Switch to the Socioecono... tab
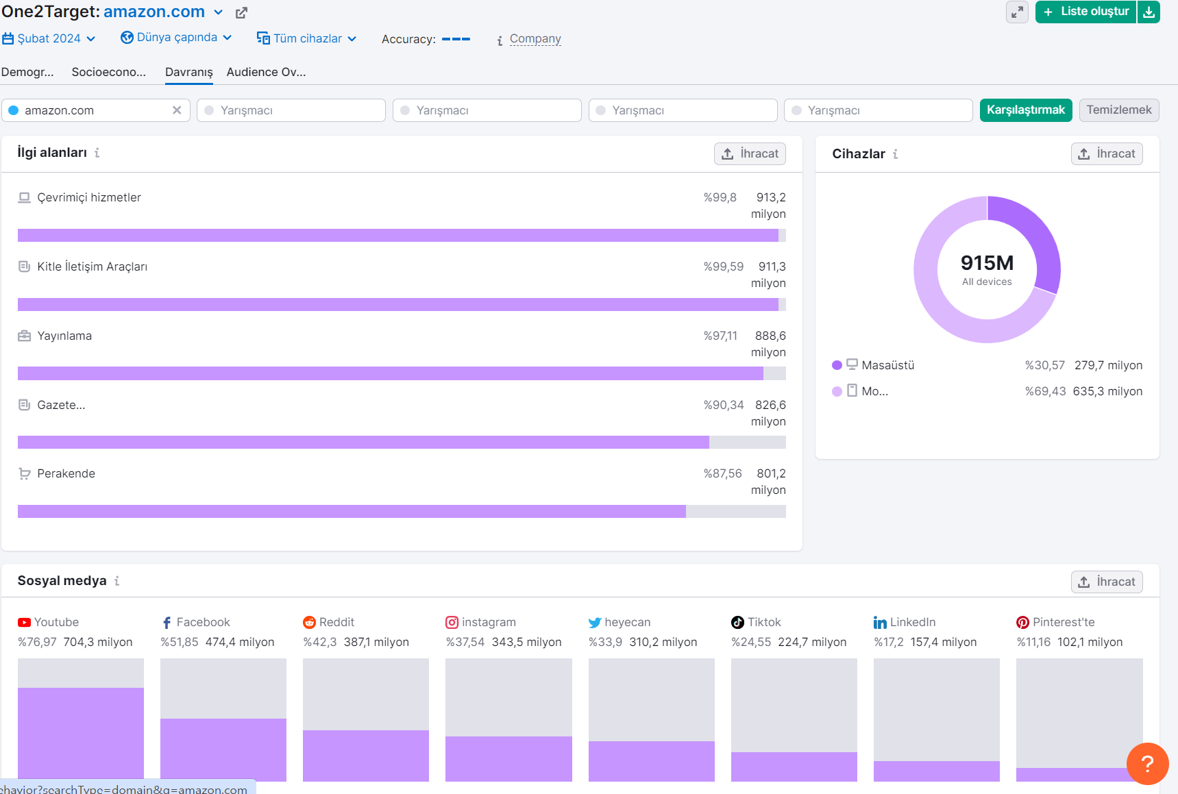 (x=108, y=72)
